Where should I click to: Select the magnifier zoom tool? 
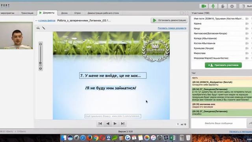38,28
